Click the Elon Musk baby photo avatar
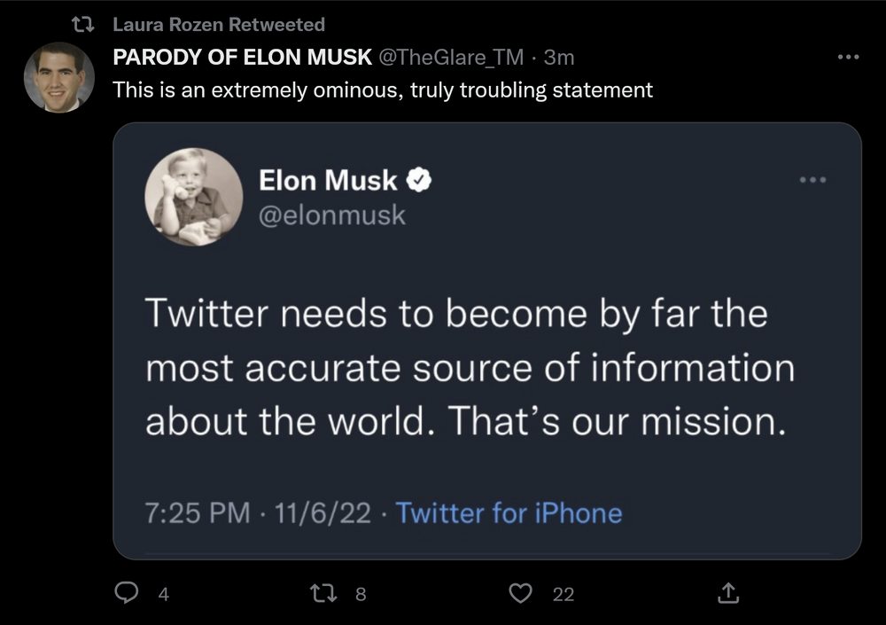The image size is (886, 625). point(193,197)
